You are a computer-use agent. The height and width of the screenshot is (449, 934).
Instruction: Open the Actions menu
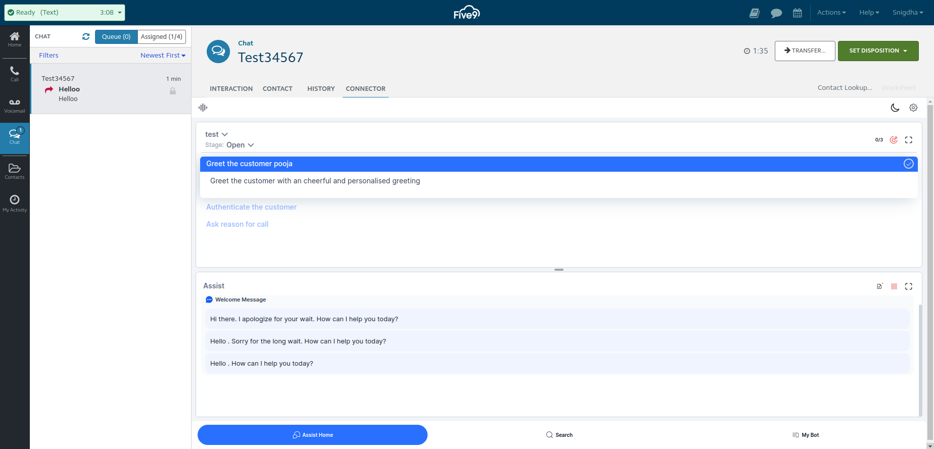(x=831, y=13)
